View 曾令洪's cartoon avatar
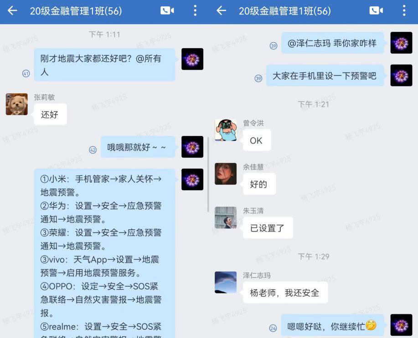The width and height of the screenshot is (418, 338). (226, 130)
